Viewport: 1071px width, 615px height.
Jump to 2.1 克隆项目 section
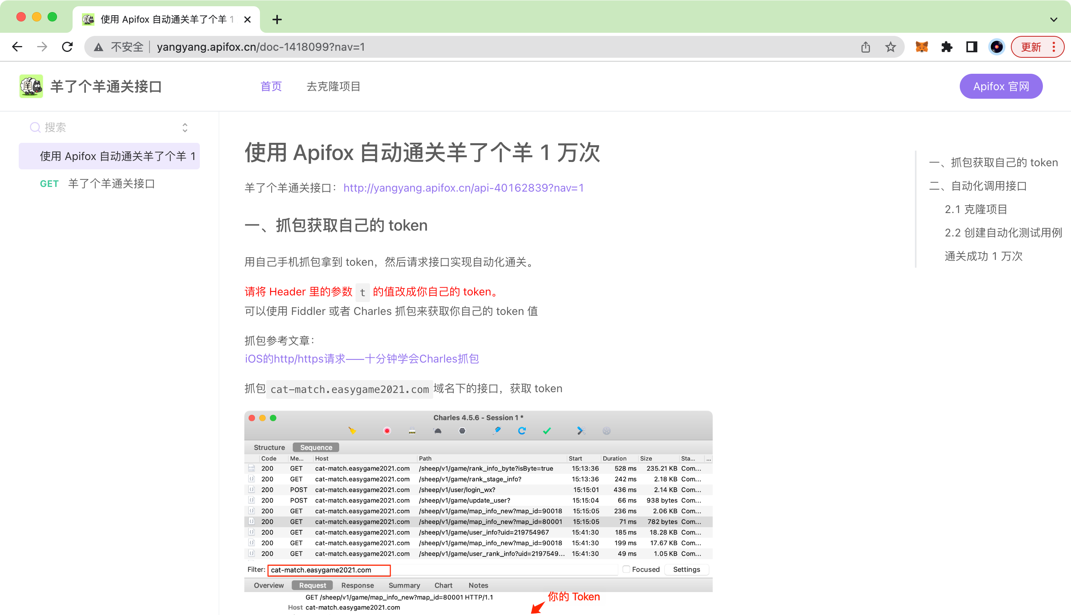975,210
